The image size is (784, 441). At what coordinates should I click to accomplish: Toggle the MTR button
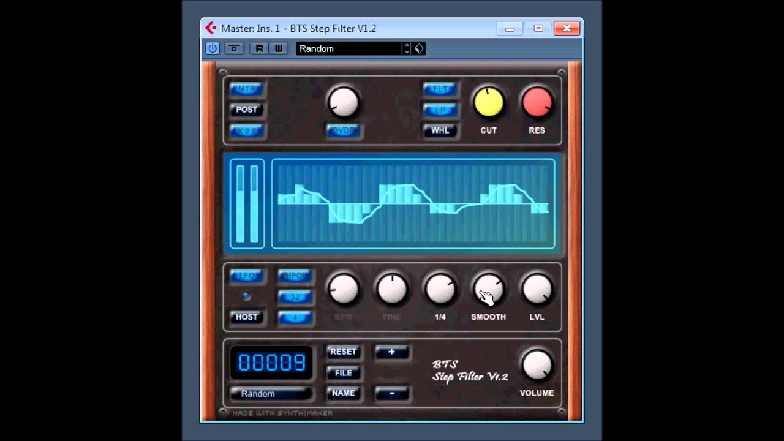(247, 89)
